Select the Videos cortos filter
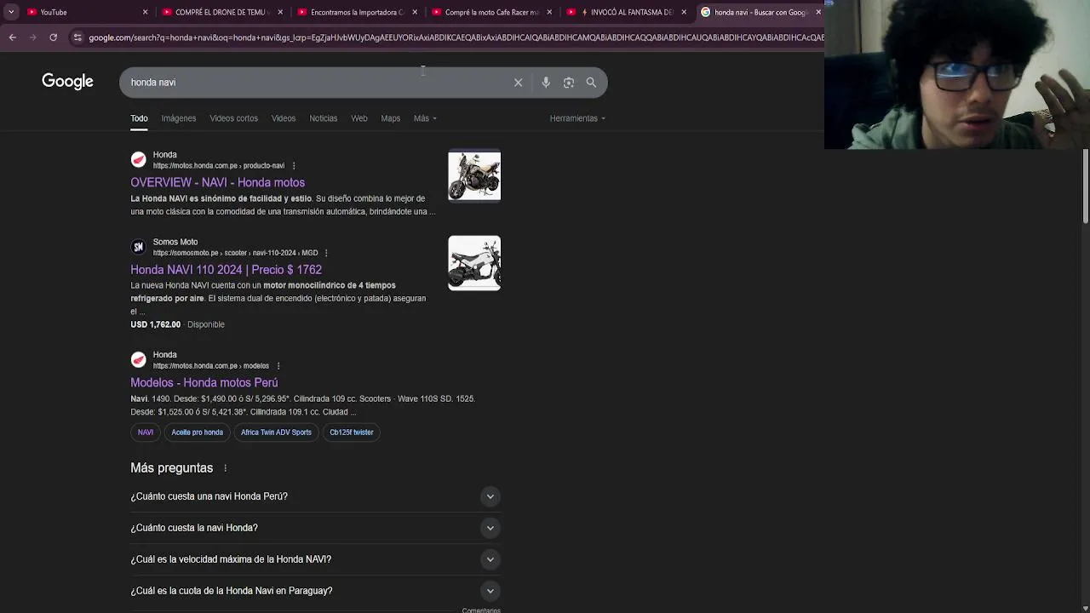The height and width of the screenshot is (613, 1090). pos(233,118)
